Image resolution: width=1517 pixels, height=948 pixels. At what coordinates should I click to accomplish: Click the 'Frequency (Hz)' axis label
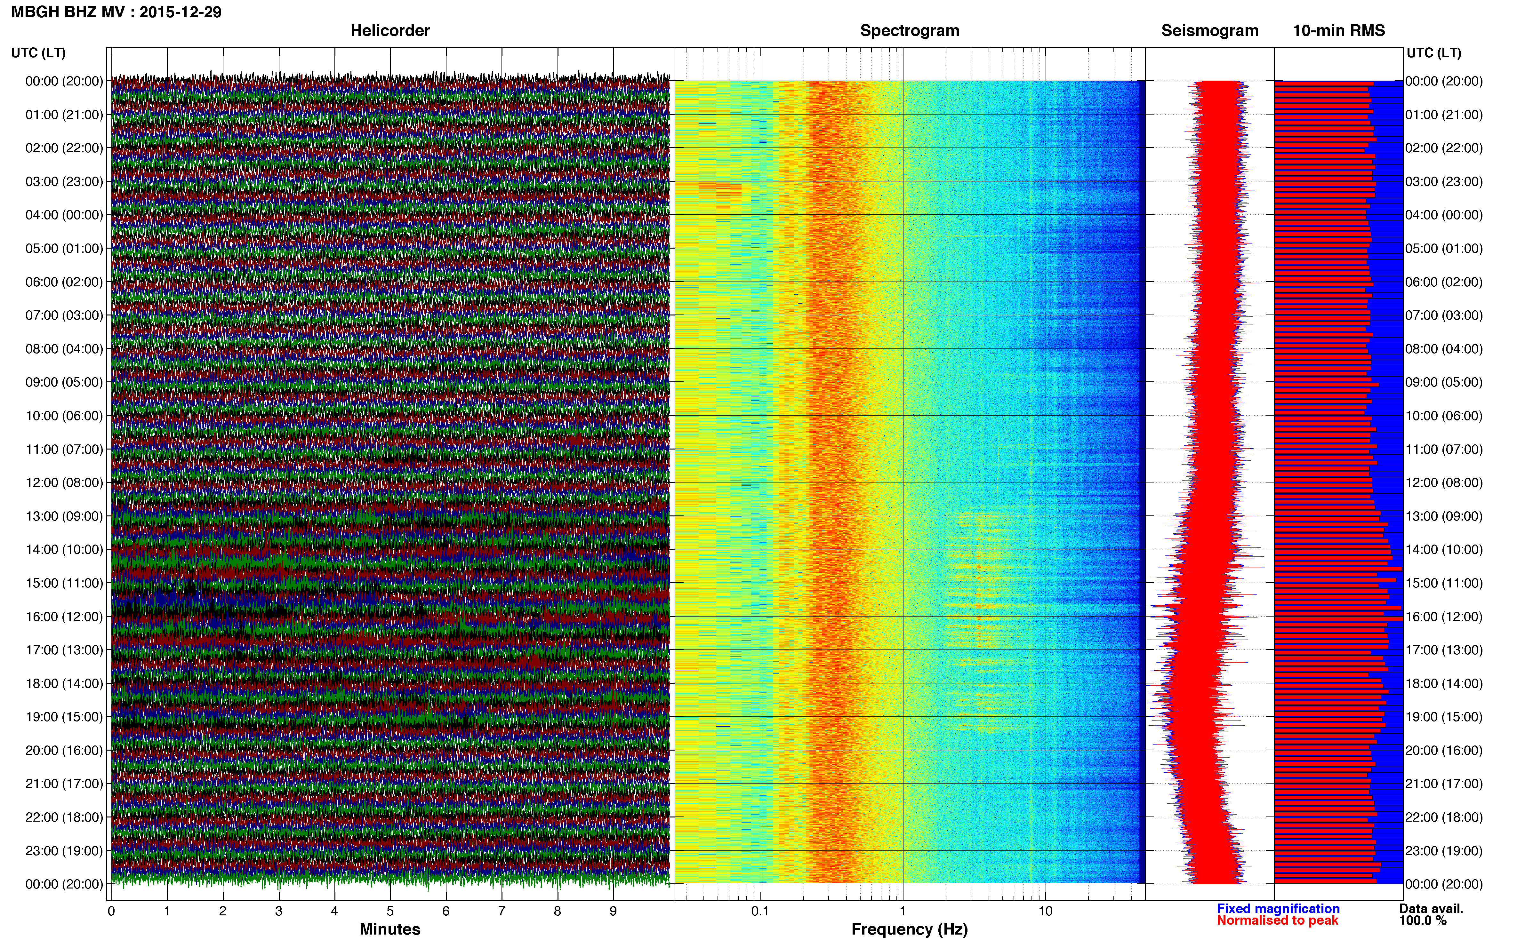tap(909, 929)
